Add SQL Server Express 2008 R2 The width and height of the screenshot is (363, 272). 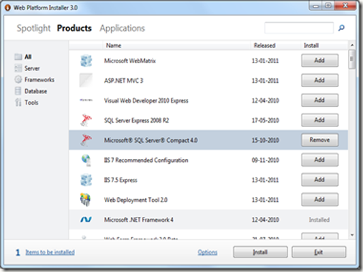click(x=319, y=120)
